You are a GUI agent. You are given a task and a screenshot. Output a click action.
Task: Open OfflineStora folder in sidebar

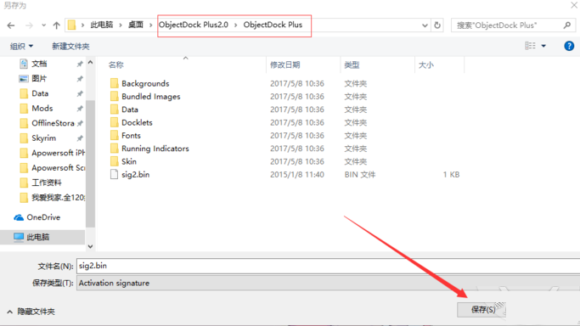click(x=53, y=123)
